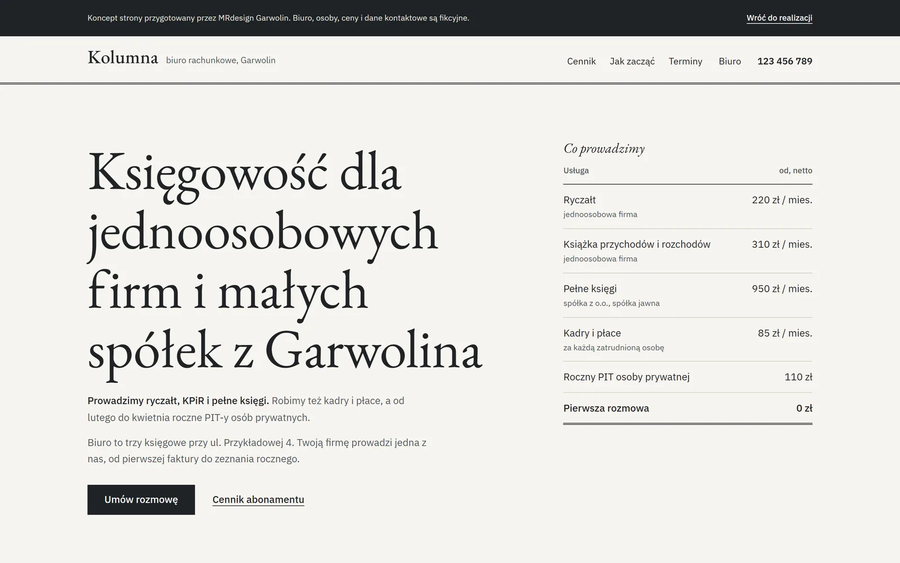Click the 'Wróć do realizacji' link
The image size is (900, 563).
click(x=779, y=18)
